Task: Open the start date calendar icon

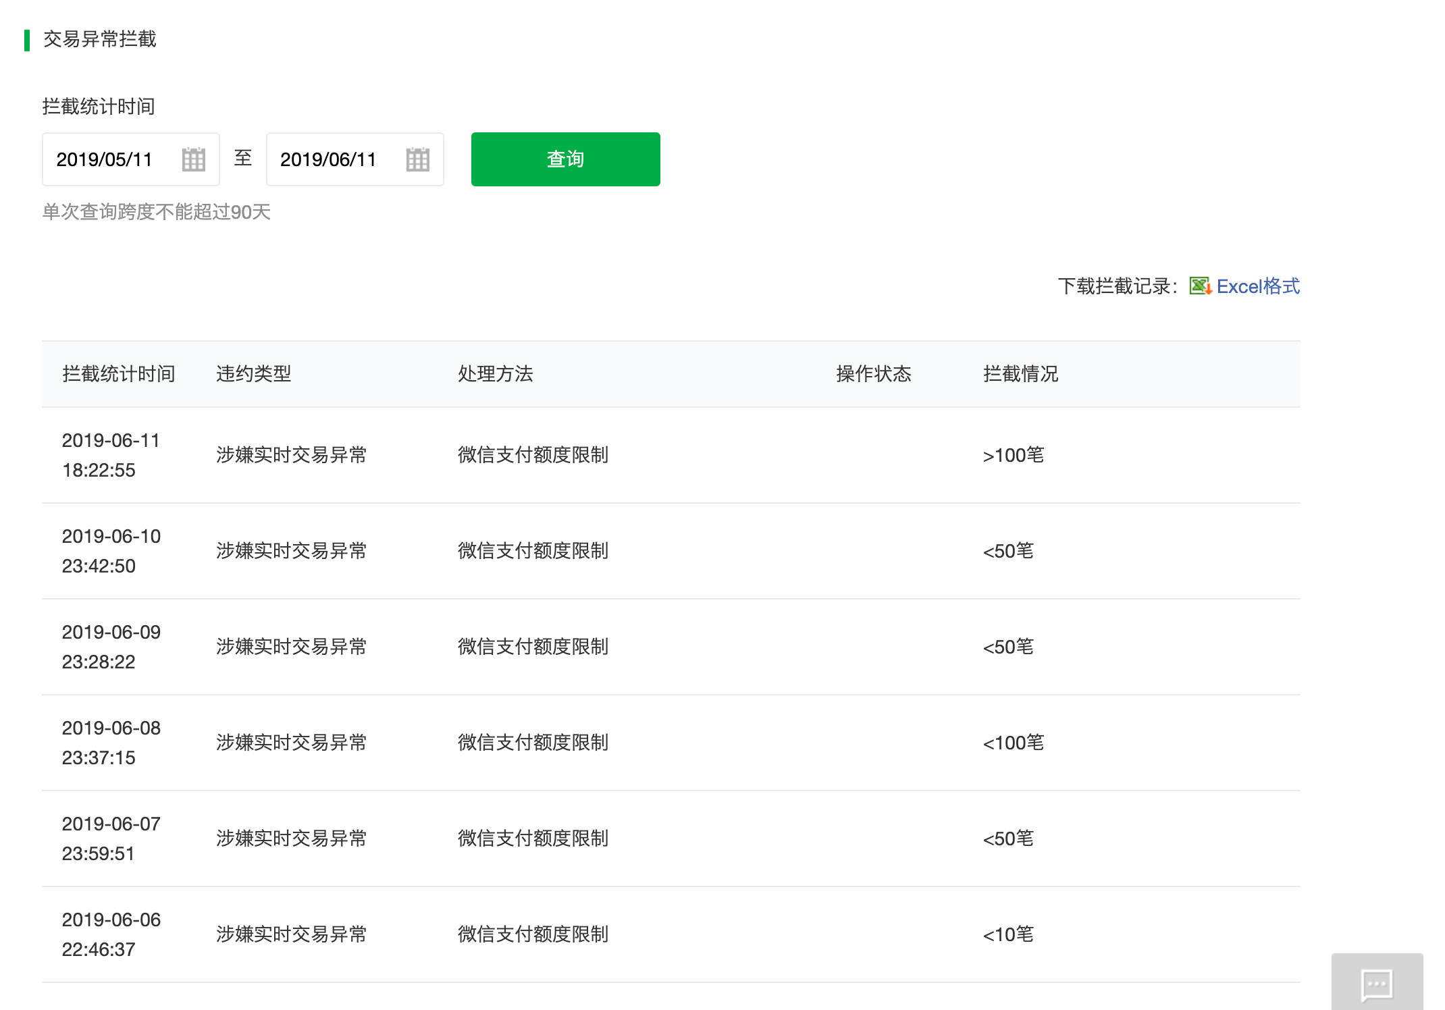Action: [x=193, y=159]
